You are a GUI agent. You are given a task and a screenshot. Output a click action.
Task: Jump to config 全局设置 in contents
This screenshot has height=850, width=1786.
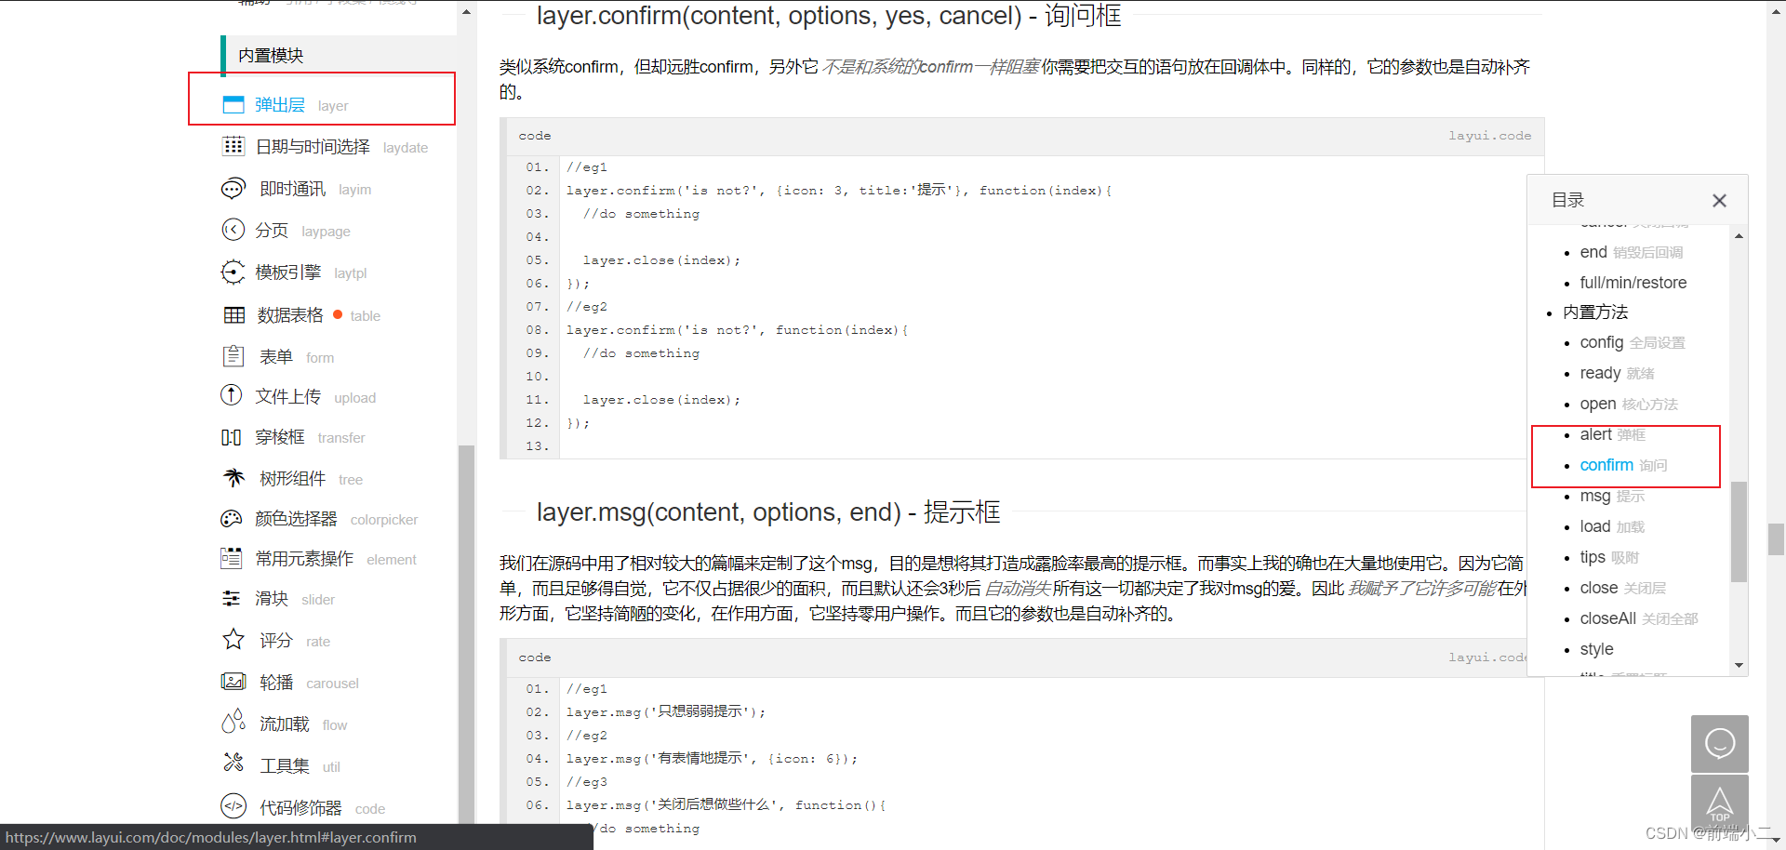1633,343
